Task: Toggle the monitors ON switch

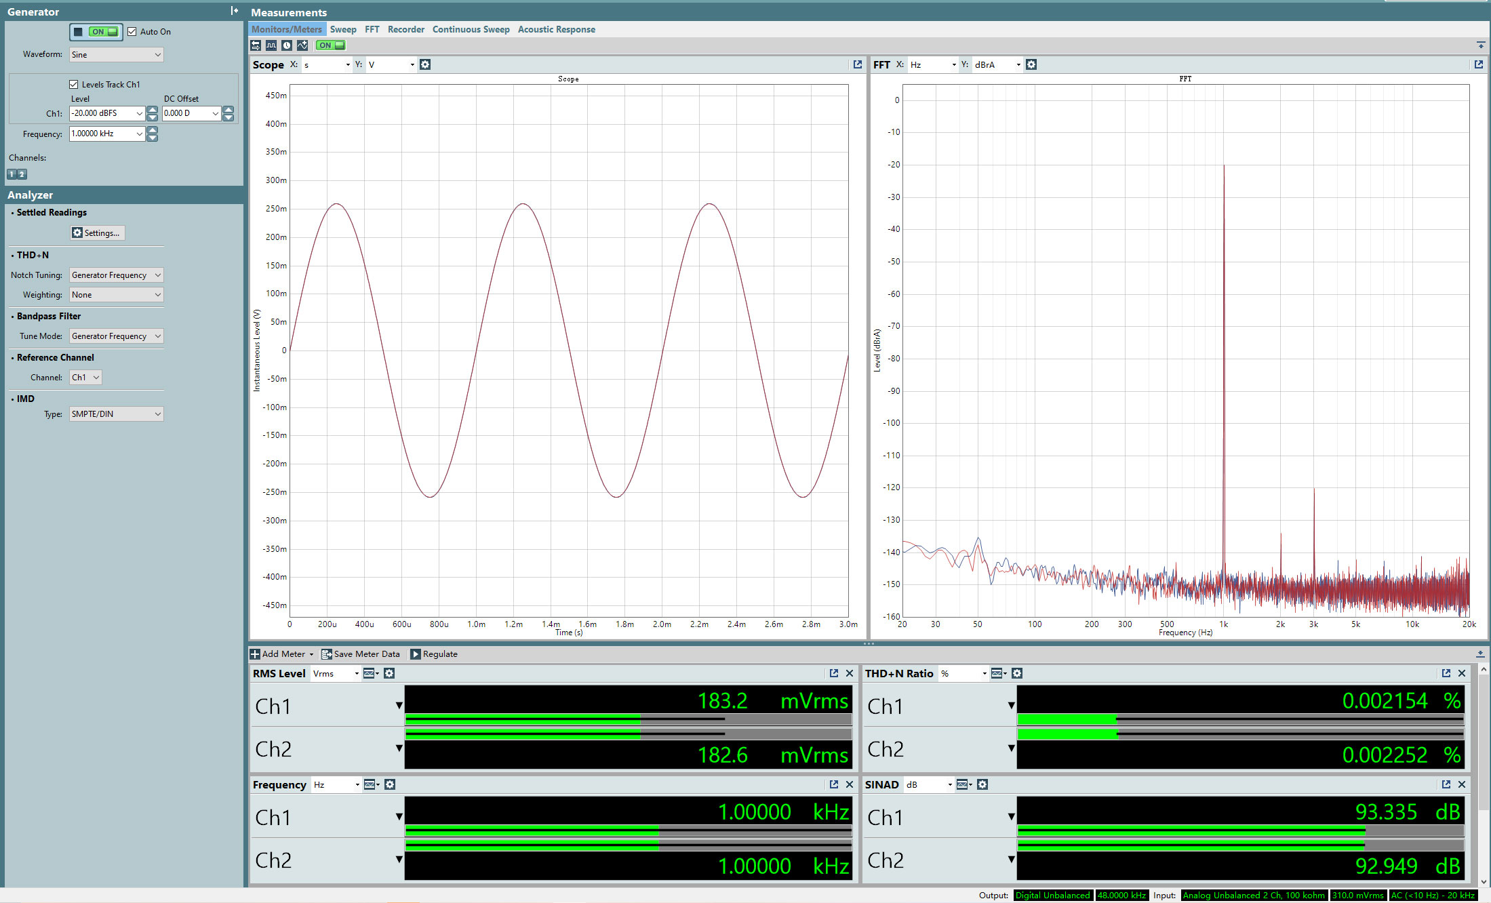Action: (331, 45)
